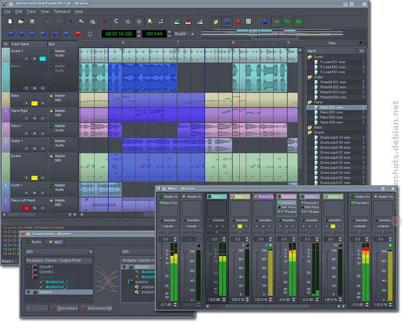The width and height of the screenshot is (402, 322).
Task: Open the Connections red patch icon
Action: tap(238, 22)
